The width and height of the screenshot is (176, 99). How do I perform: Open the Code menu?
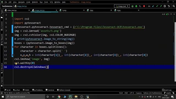pos(28,2)
